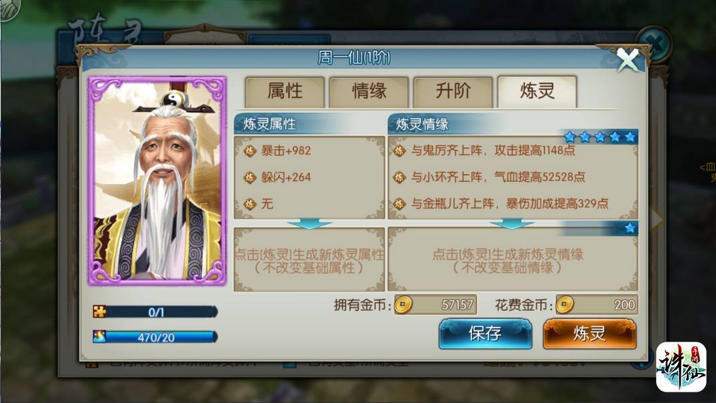716x403 pixels.
Task: Click the gold coin icon beside 57157
Action: (x=403, y=305)
